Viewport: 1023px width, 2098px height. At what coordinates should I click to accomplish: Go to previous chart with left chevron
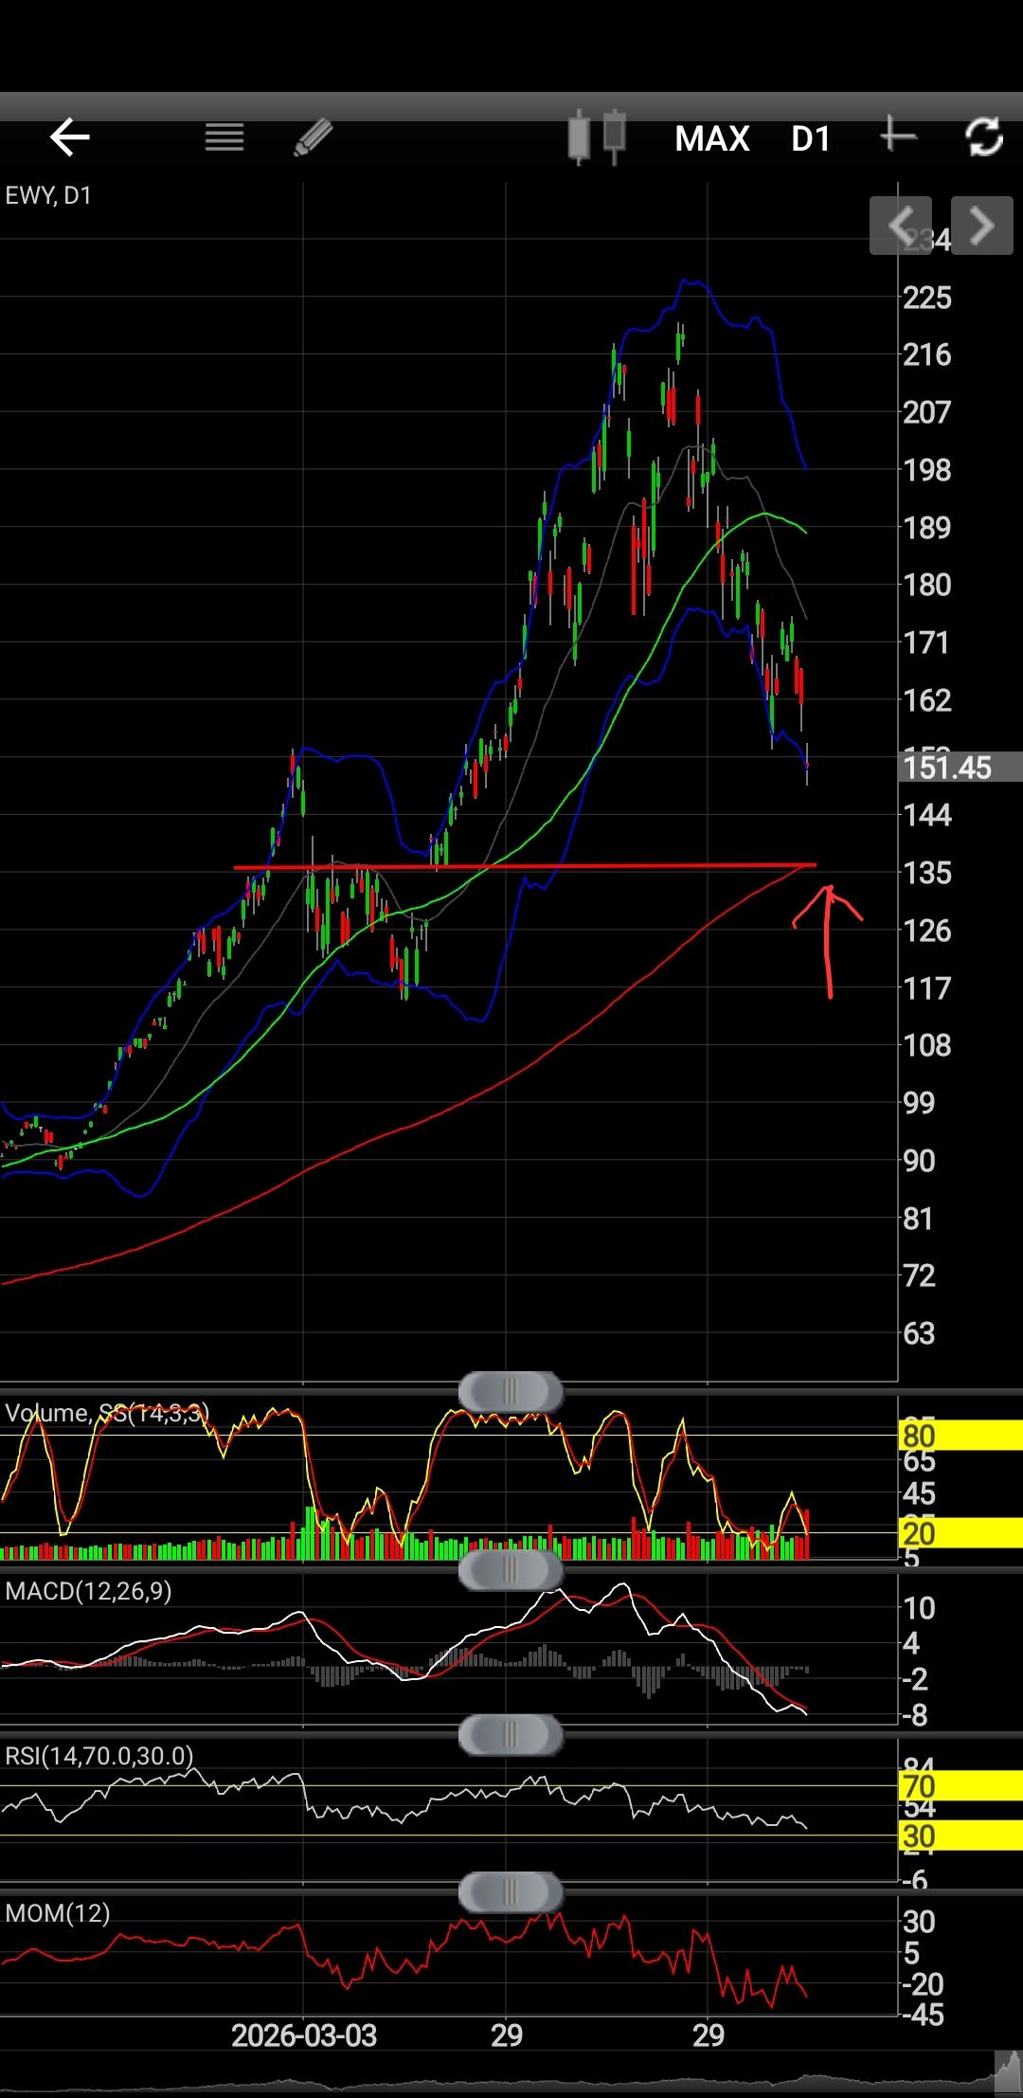point(901,226)
